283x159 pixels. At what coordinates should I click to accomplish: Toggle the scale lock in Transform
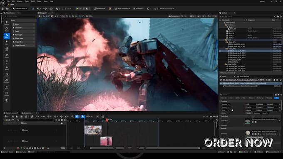point(232,110)
